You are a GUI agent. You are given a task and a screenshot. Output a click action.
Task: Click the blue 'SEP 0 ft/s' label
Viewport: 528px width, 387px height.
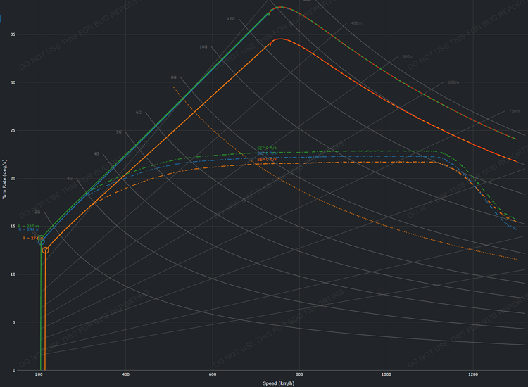point(267,153)
